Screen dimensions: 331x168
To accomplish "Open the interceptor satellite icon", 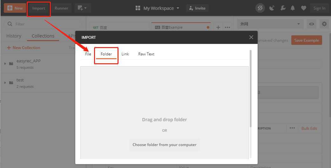I will pyautogui.click(x=272, y=8).
